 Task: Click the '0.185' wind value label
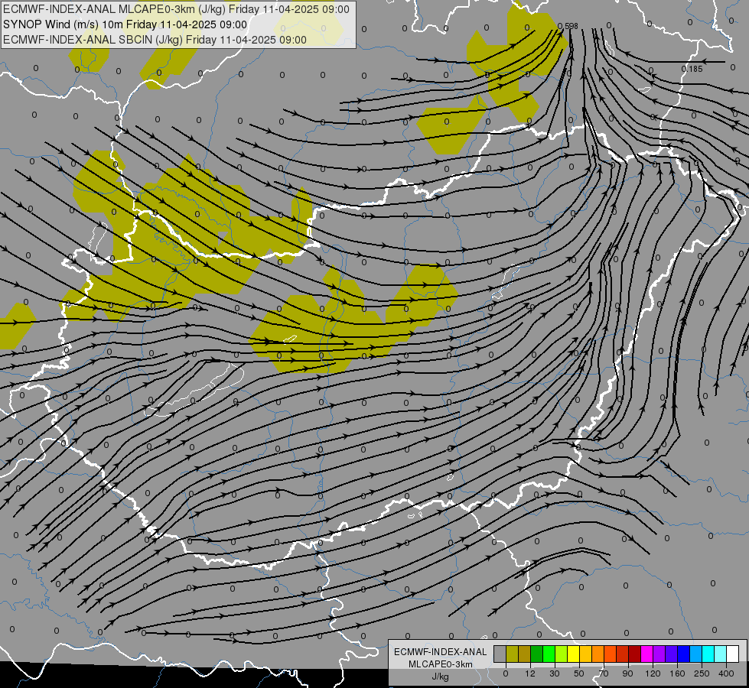click(x=692, y=69)
